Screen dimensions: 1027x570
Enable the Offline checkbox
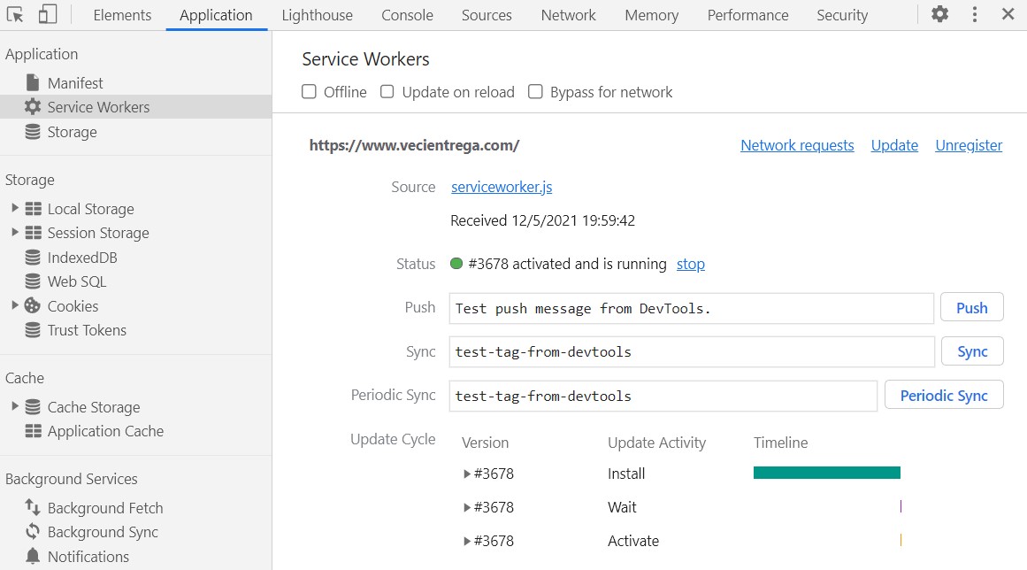coord(310,92)
